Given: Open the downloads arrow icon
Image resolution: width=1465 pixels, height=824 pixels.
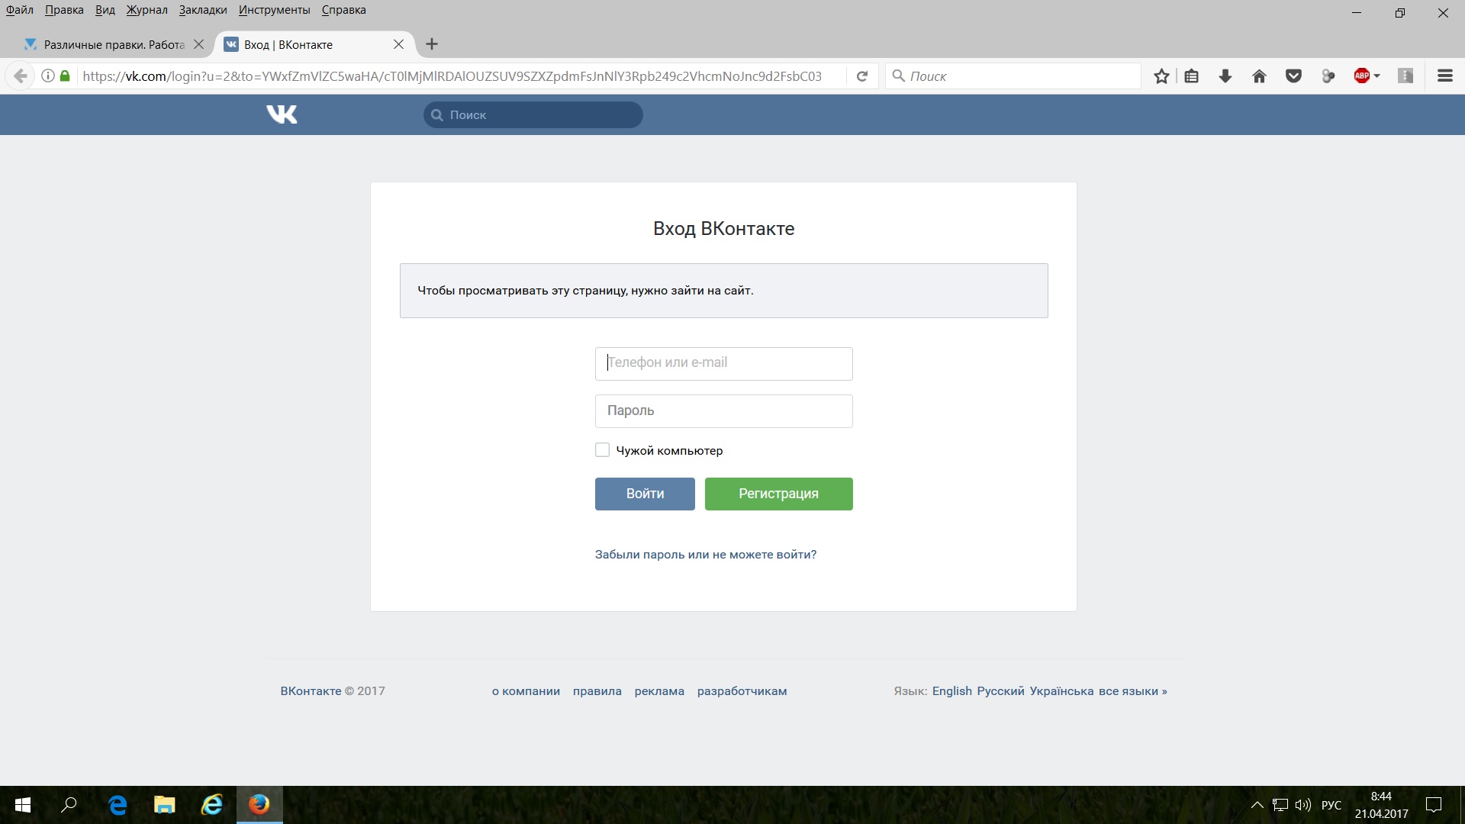Looking at the screenshot, I should click(1225, 76).
